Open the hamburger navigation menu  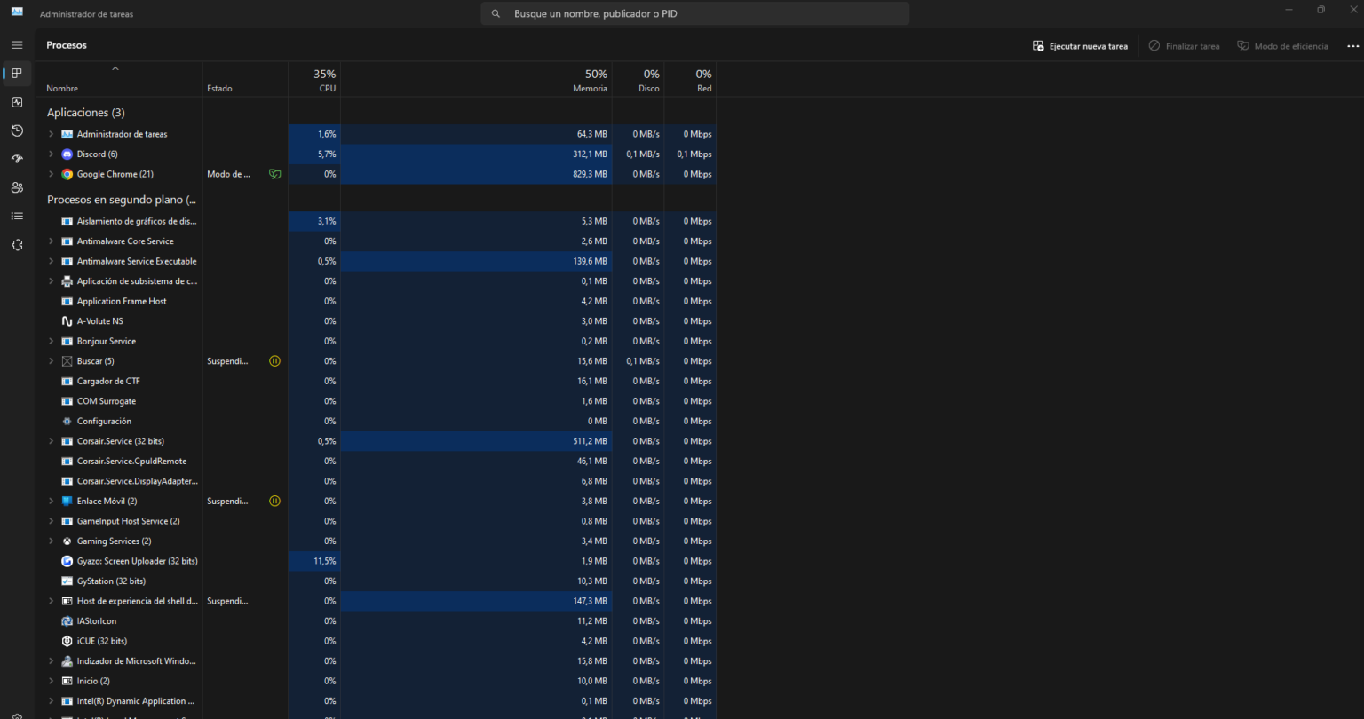16,44
